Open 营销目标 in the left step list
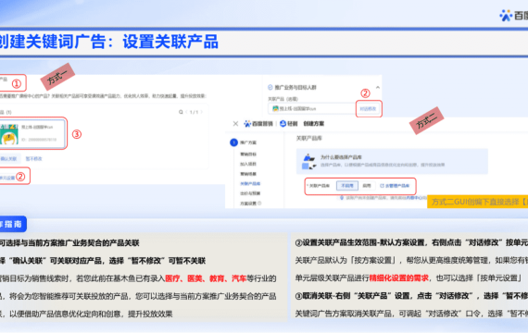The height and width of the screenshot is (333, 528). 248,154
